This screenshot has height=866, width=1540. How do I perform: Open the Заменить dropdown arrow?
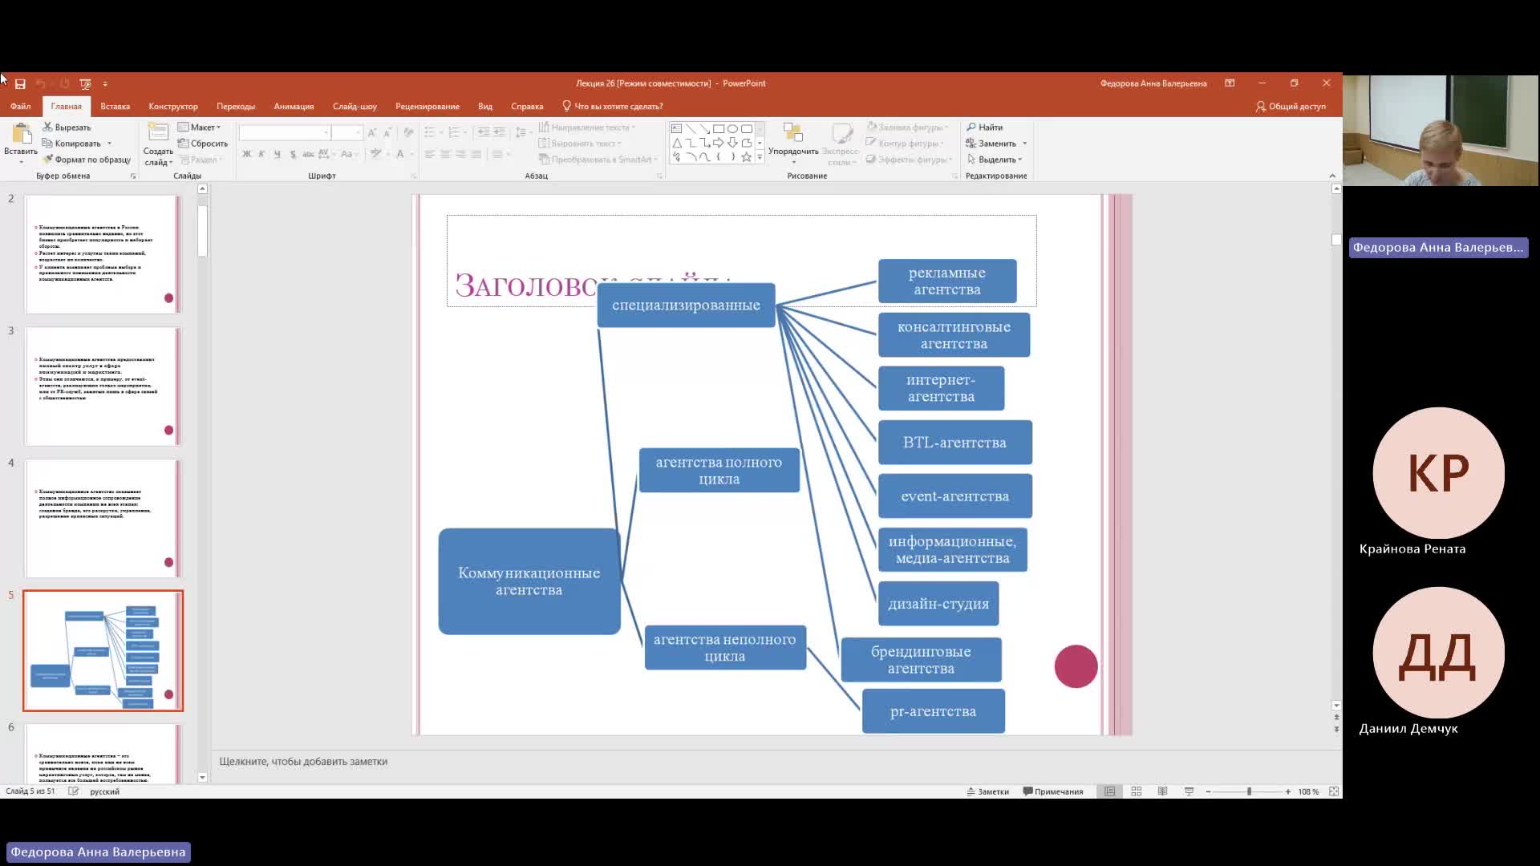[1024, 144]
